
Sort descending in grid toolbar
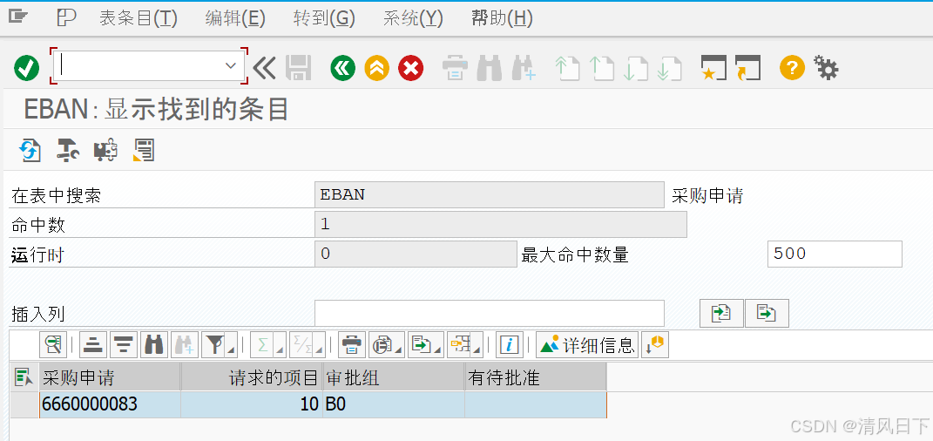click(x=123, y=344)
